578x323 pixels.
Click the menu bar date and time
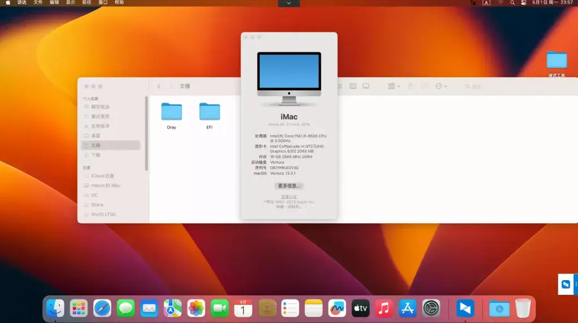(x=552, y=3)
